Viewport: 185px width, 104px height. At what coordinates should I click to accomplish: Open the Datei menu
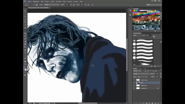tap(29, 1)
